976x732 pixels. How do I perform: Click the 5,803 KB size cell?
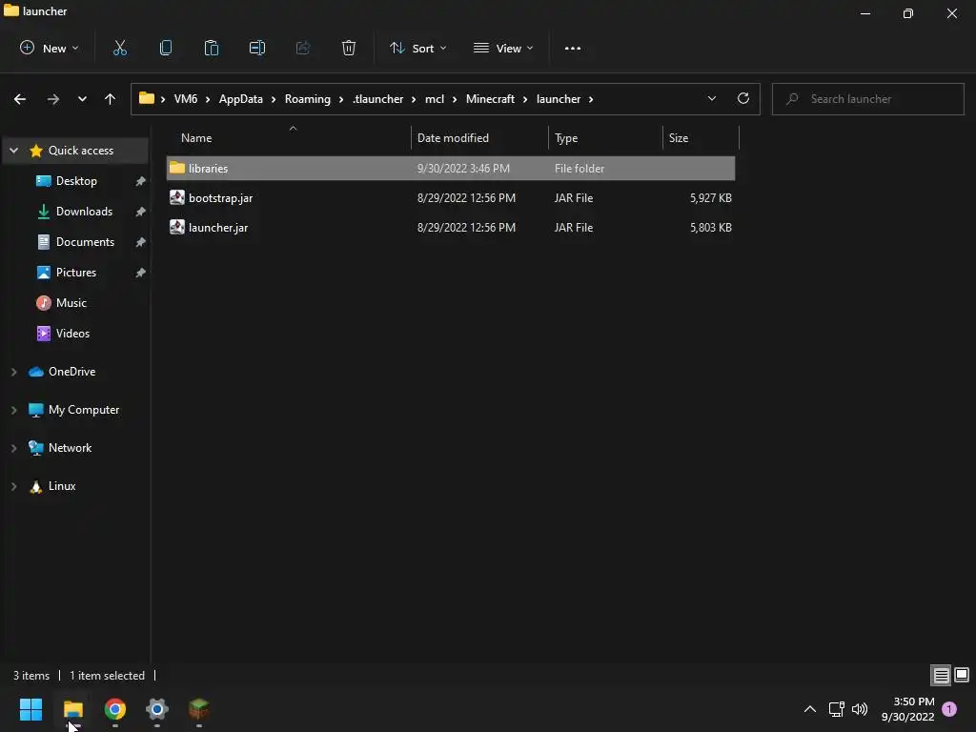710,228
